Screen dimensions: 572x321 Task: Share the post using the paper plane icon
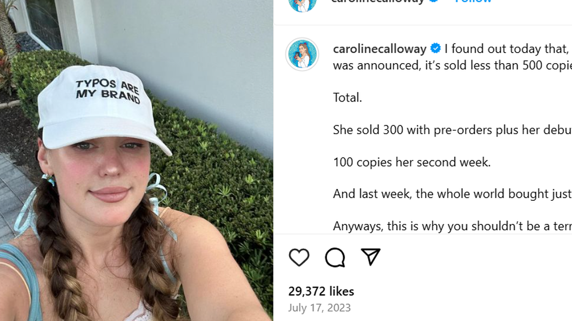370,256
